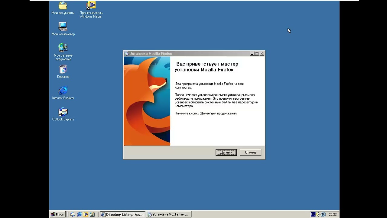387x218 pixels.
Task: Launch Internet Explorer from quick launch bar
Action: (79, 214)
